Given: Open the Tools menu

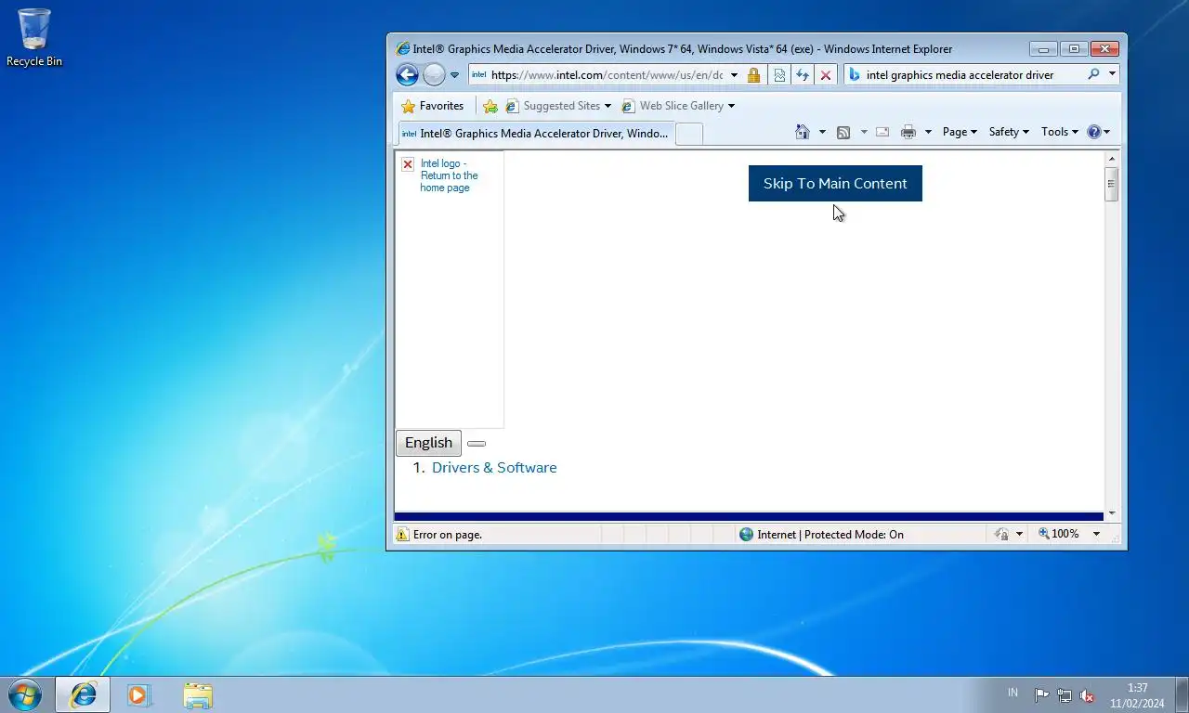Looking at the screenshot, I should tap(1059, 132).
